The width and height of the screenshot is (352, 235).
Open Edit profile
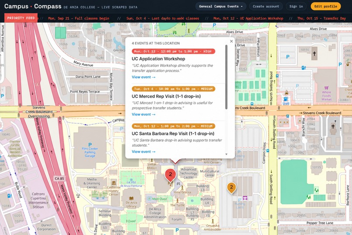click(x=325, y=6)
